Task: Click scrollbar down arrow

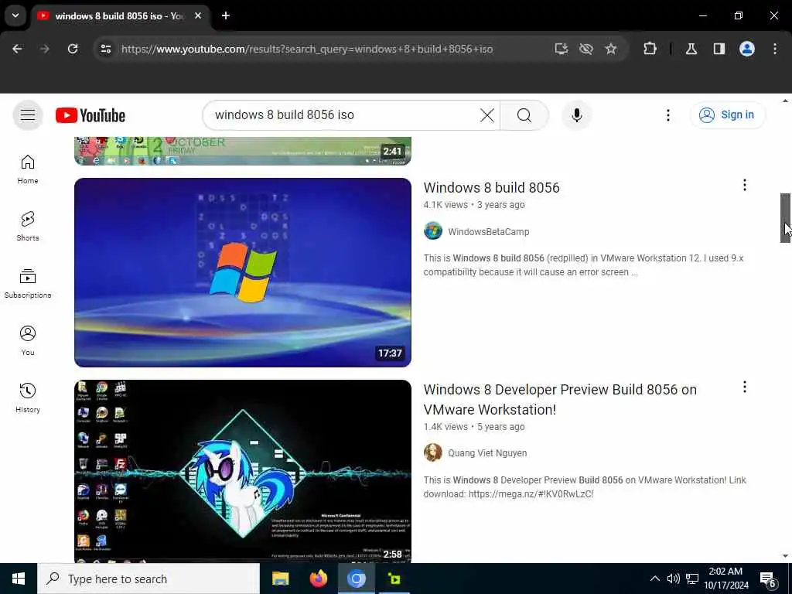Action: pyautogui.click(x=785, y=556)
